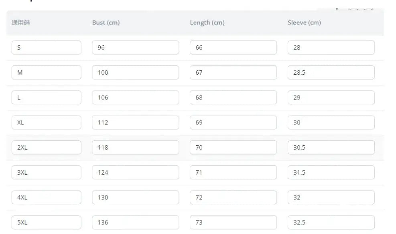This screenshot has height=234, width=396.
Task: Focus the Sleeve field showing 28.5
Action: click(x=331, y=73)
